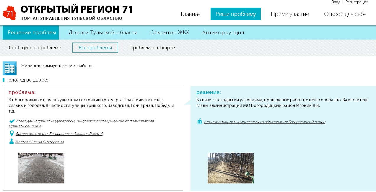Image resolution: width=376 pixels, height=192 pixels.
Task: Click the blue checkmark status icon
Action: [x=12, y=121]
